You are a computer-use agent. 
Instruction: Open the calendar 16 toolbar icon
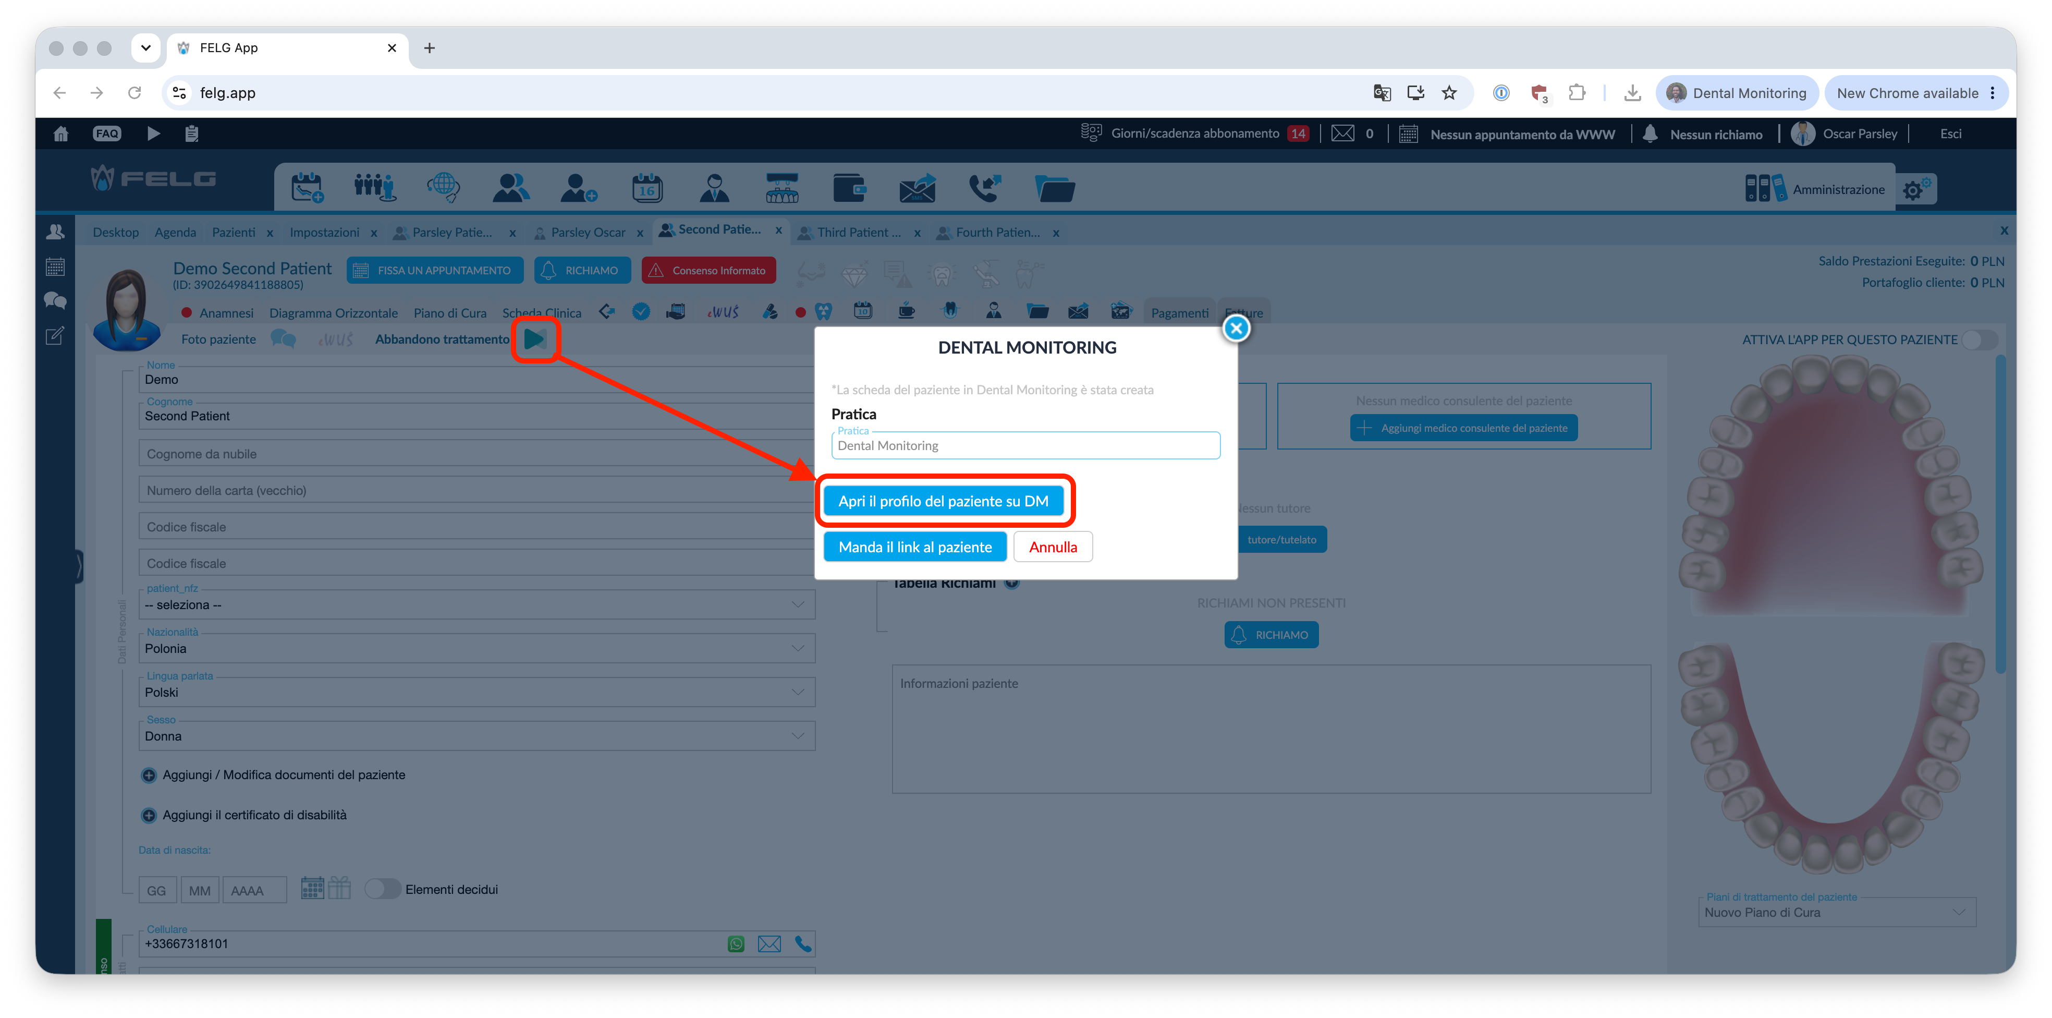pyautogui.click(x=647, y=188)
